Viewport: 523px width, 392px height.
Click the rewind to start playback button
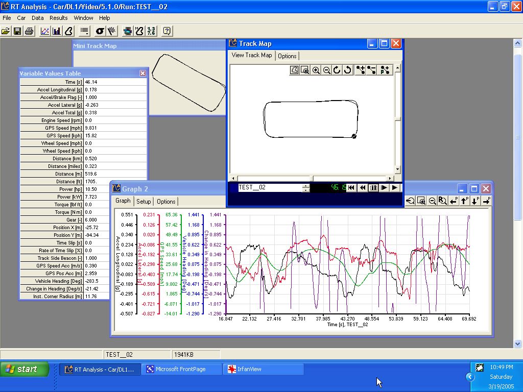(x=351, y=188)
